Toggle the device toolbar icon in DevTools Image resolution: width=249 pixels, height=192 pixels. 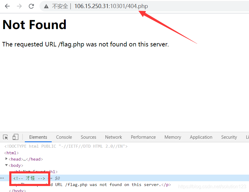[x=16, y=137]
